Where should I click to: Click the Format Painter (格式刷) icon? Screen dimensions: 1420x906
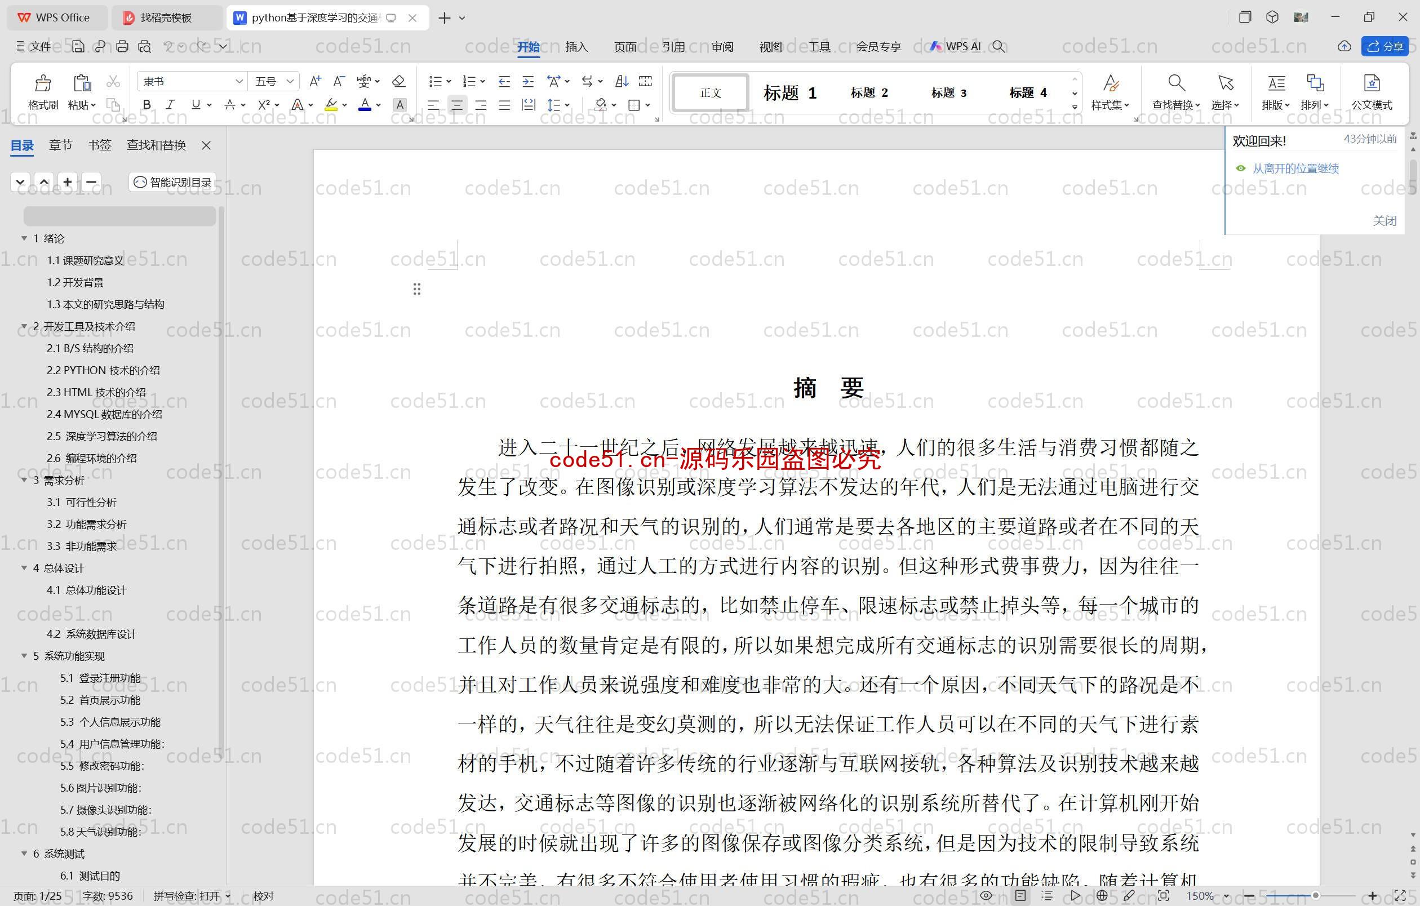click(42, 83)
